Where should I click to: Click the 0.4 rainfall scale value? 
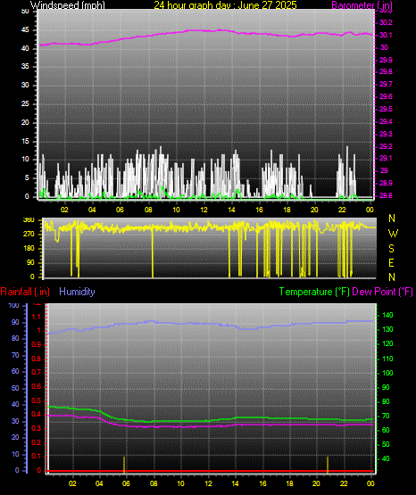coord(37,415)
